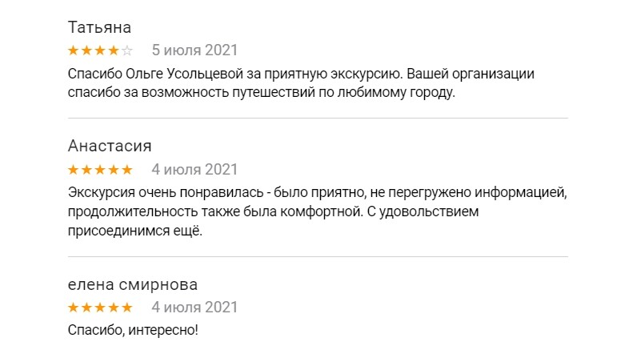Open reviewer name елена смирнова
Image resolution: width=641 pixels, height=354 pixels.
pyautogui.click(x=132, y=284)
